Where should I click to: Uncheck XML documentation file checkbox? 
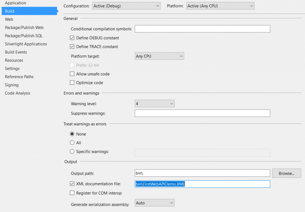pos(72,183)
